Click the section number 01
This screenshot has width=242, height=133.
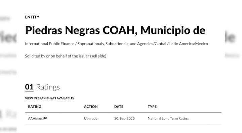29,87
